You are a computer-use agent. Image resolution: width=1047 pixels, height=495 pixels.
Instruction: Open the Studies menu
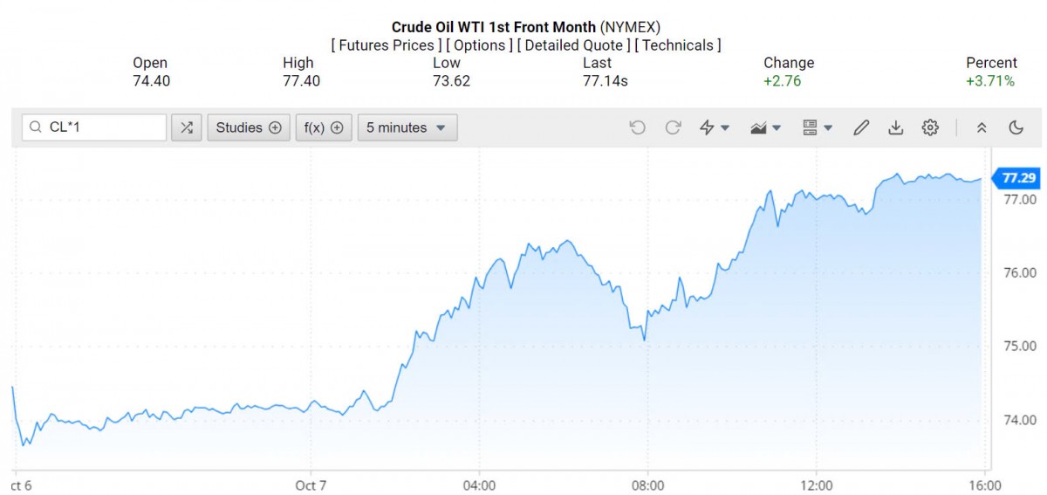pyautogui.click(x=249, y=127)
